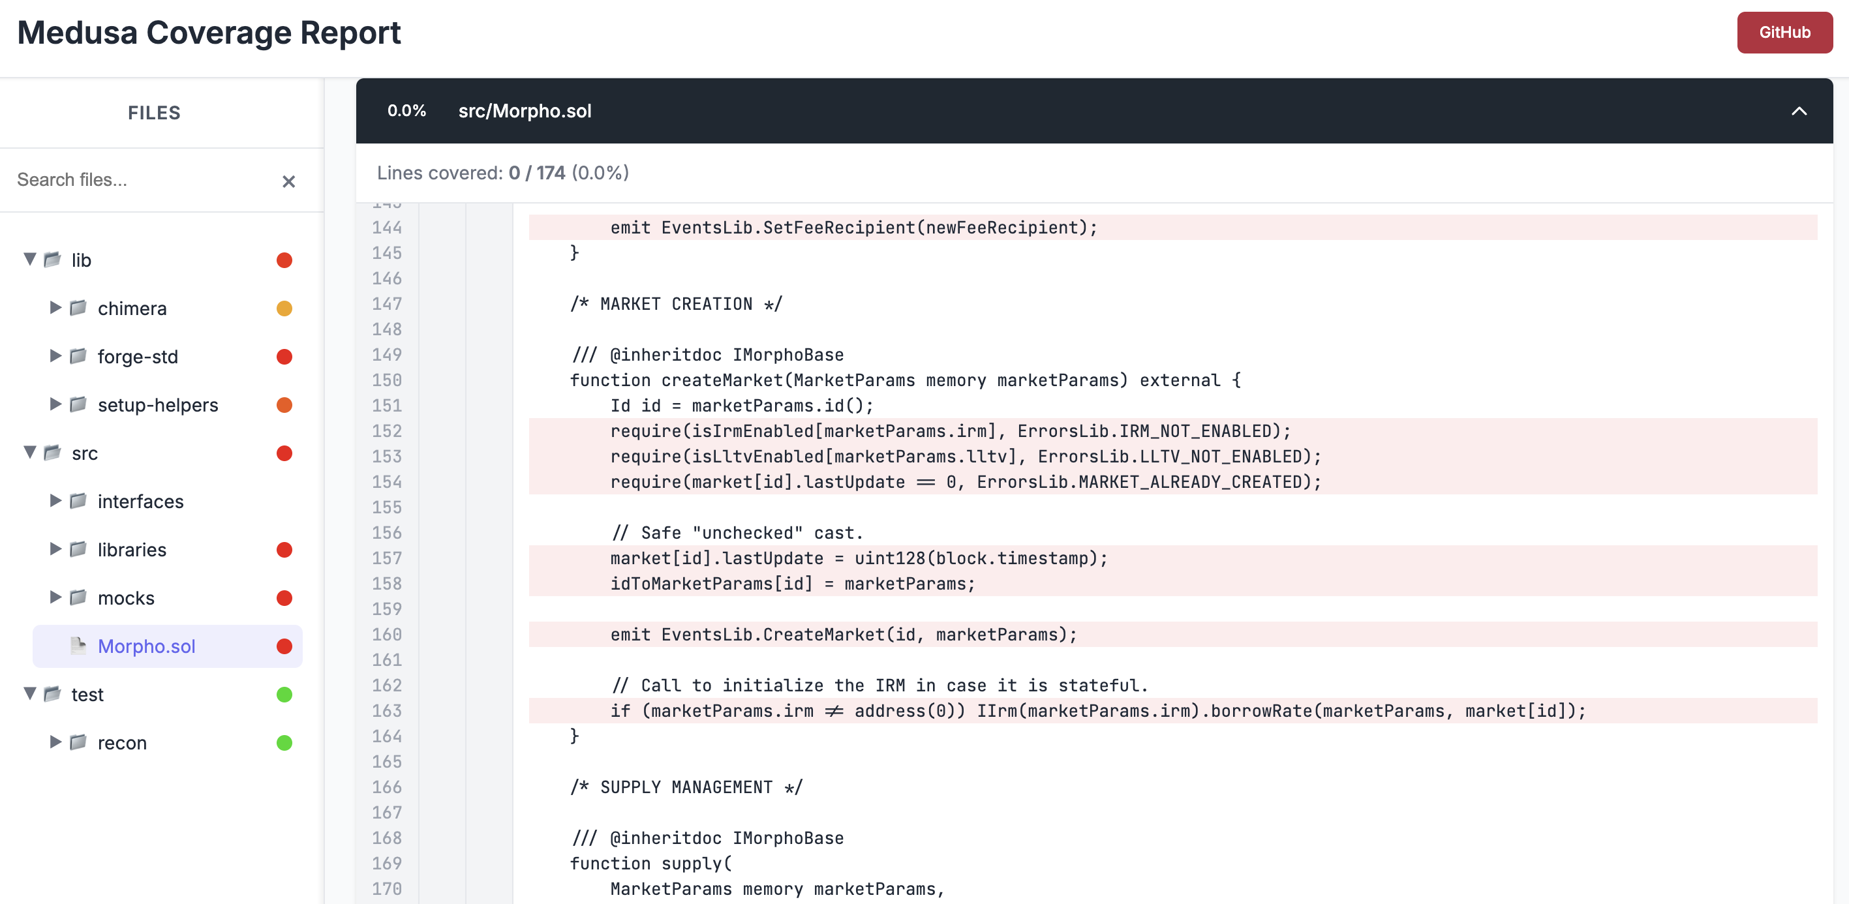Click the MARKET CREATION comment line

(676, 304)
